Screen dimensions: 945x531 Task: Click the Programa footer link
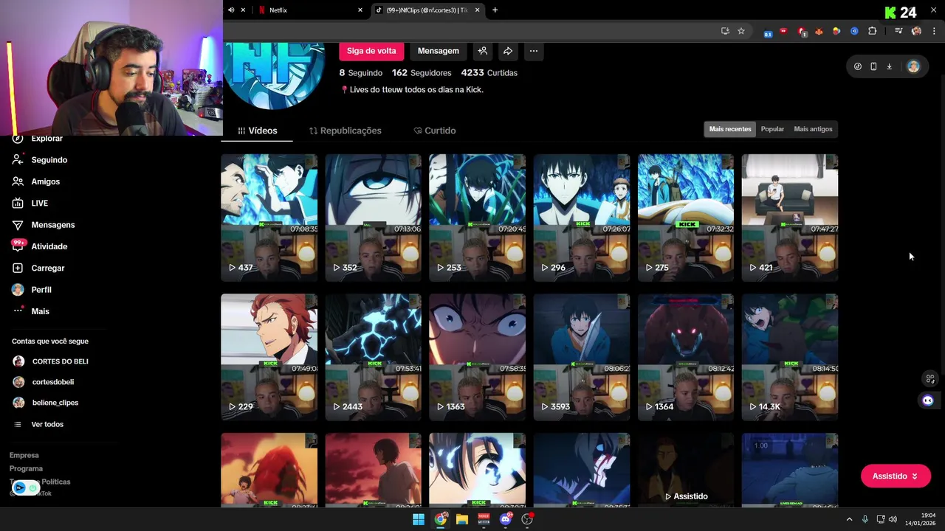click(x=26, y=469)
